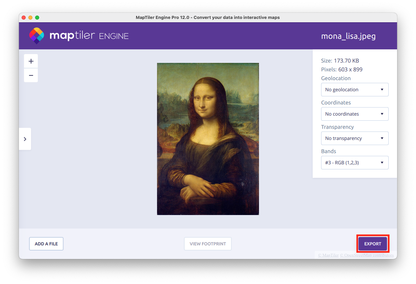
Task: Open the Bands RGB dropdown
Action: click(355, 163)
